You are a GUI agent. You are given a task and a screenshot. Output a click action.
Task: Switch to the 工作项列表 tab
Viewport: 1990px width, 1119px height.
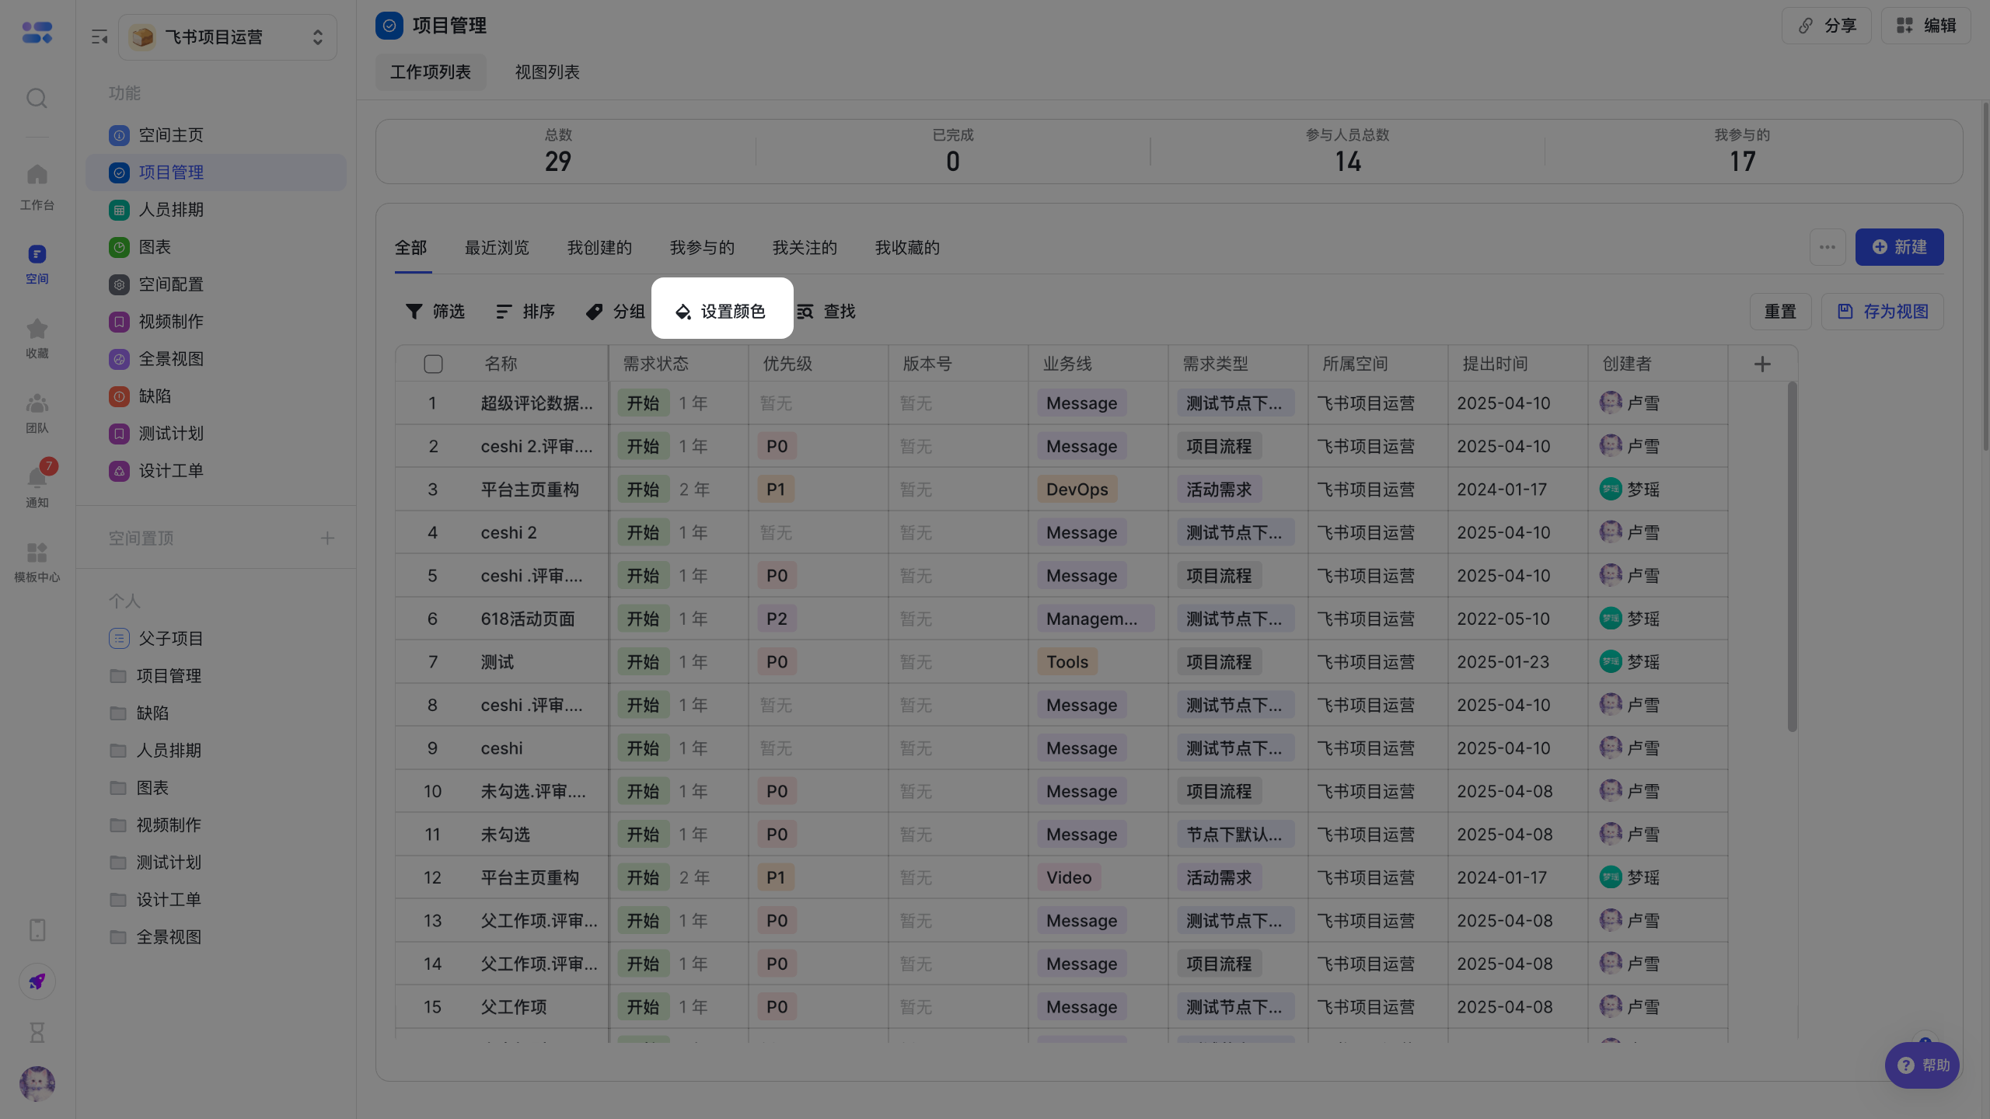coord(431,72)
